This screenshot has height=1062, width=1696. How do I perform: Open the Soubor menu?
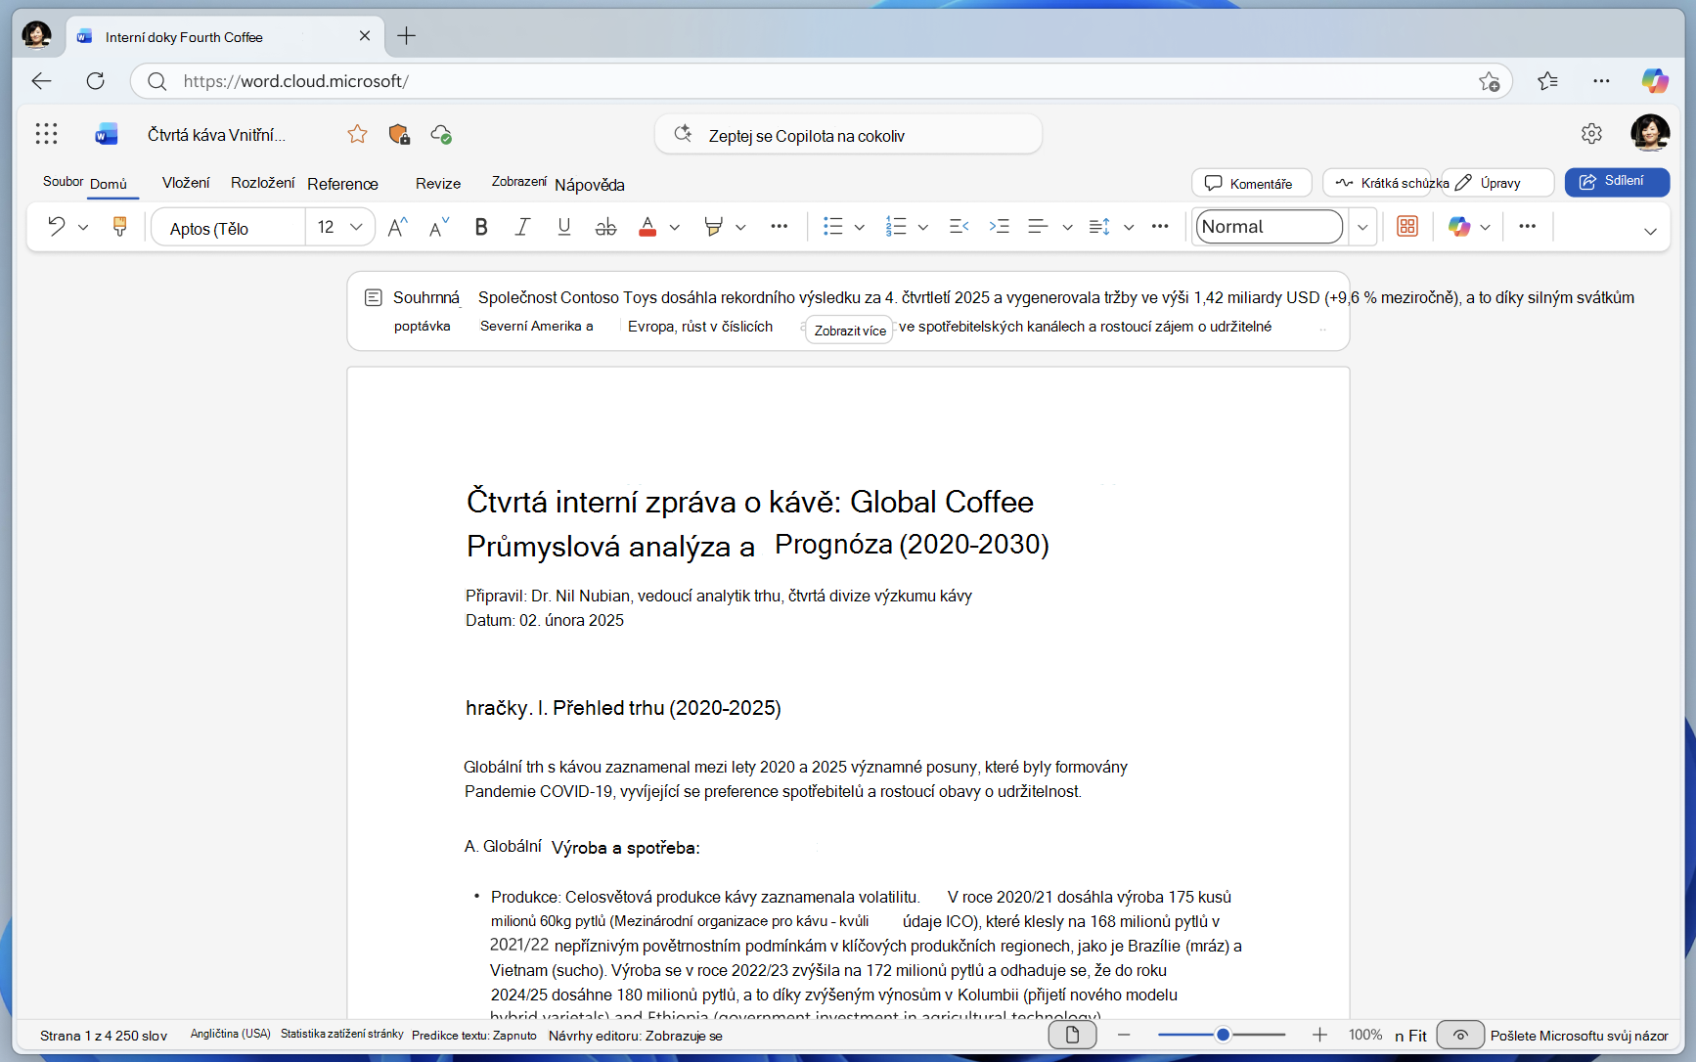(x=63, y=182)
